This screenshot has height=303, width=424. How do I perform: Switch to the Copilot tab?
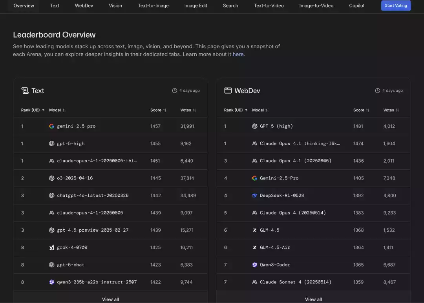tap(356, 5)
